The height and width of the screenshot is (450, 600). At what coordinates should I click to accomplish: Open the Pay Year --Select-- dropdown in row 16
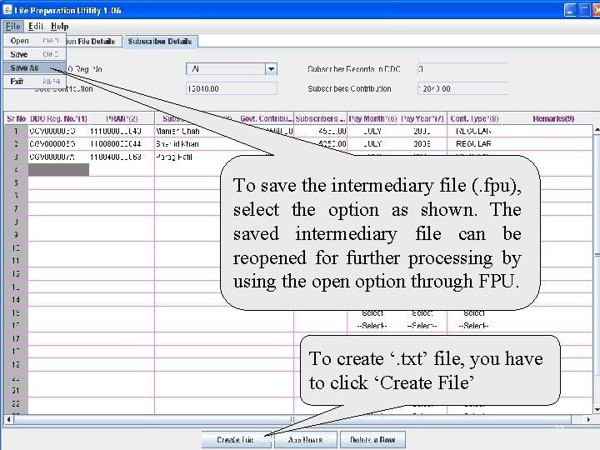pos(422,326)
